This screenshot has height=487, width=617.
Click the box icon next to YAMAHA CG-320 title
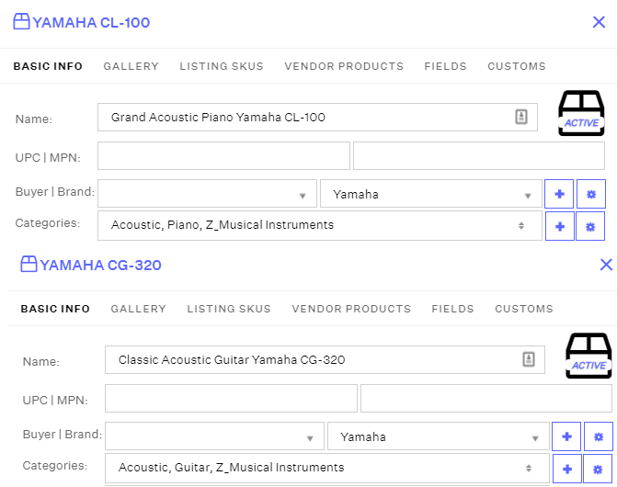[x=29, y=265]
